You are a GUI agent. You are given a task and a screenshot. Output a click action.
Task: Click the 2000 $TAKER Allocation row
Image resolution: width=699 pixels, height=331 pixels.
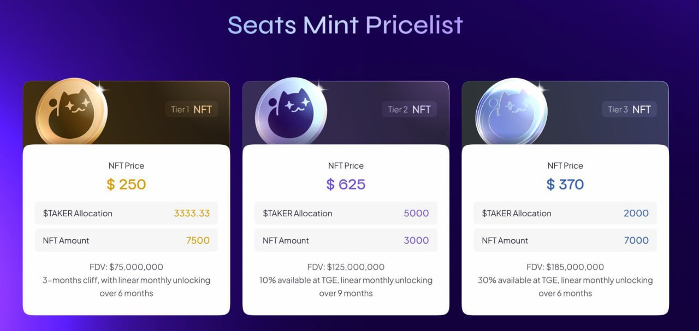[565, 213]
